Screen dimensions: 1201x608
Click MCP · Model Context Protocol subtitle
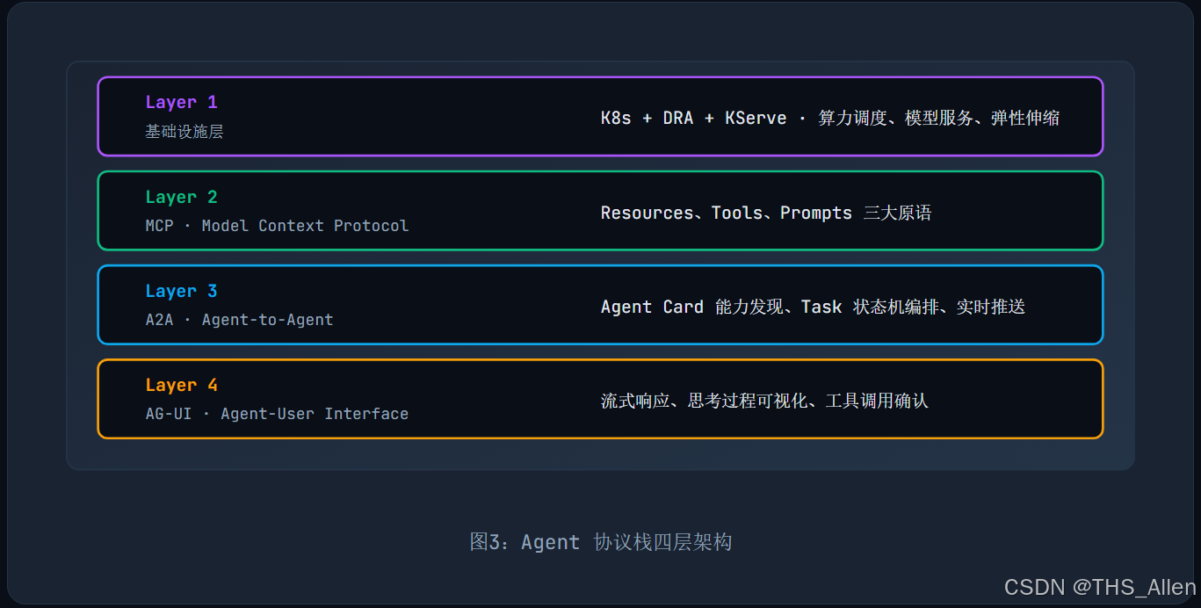[277, 226]
